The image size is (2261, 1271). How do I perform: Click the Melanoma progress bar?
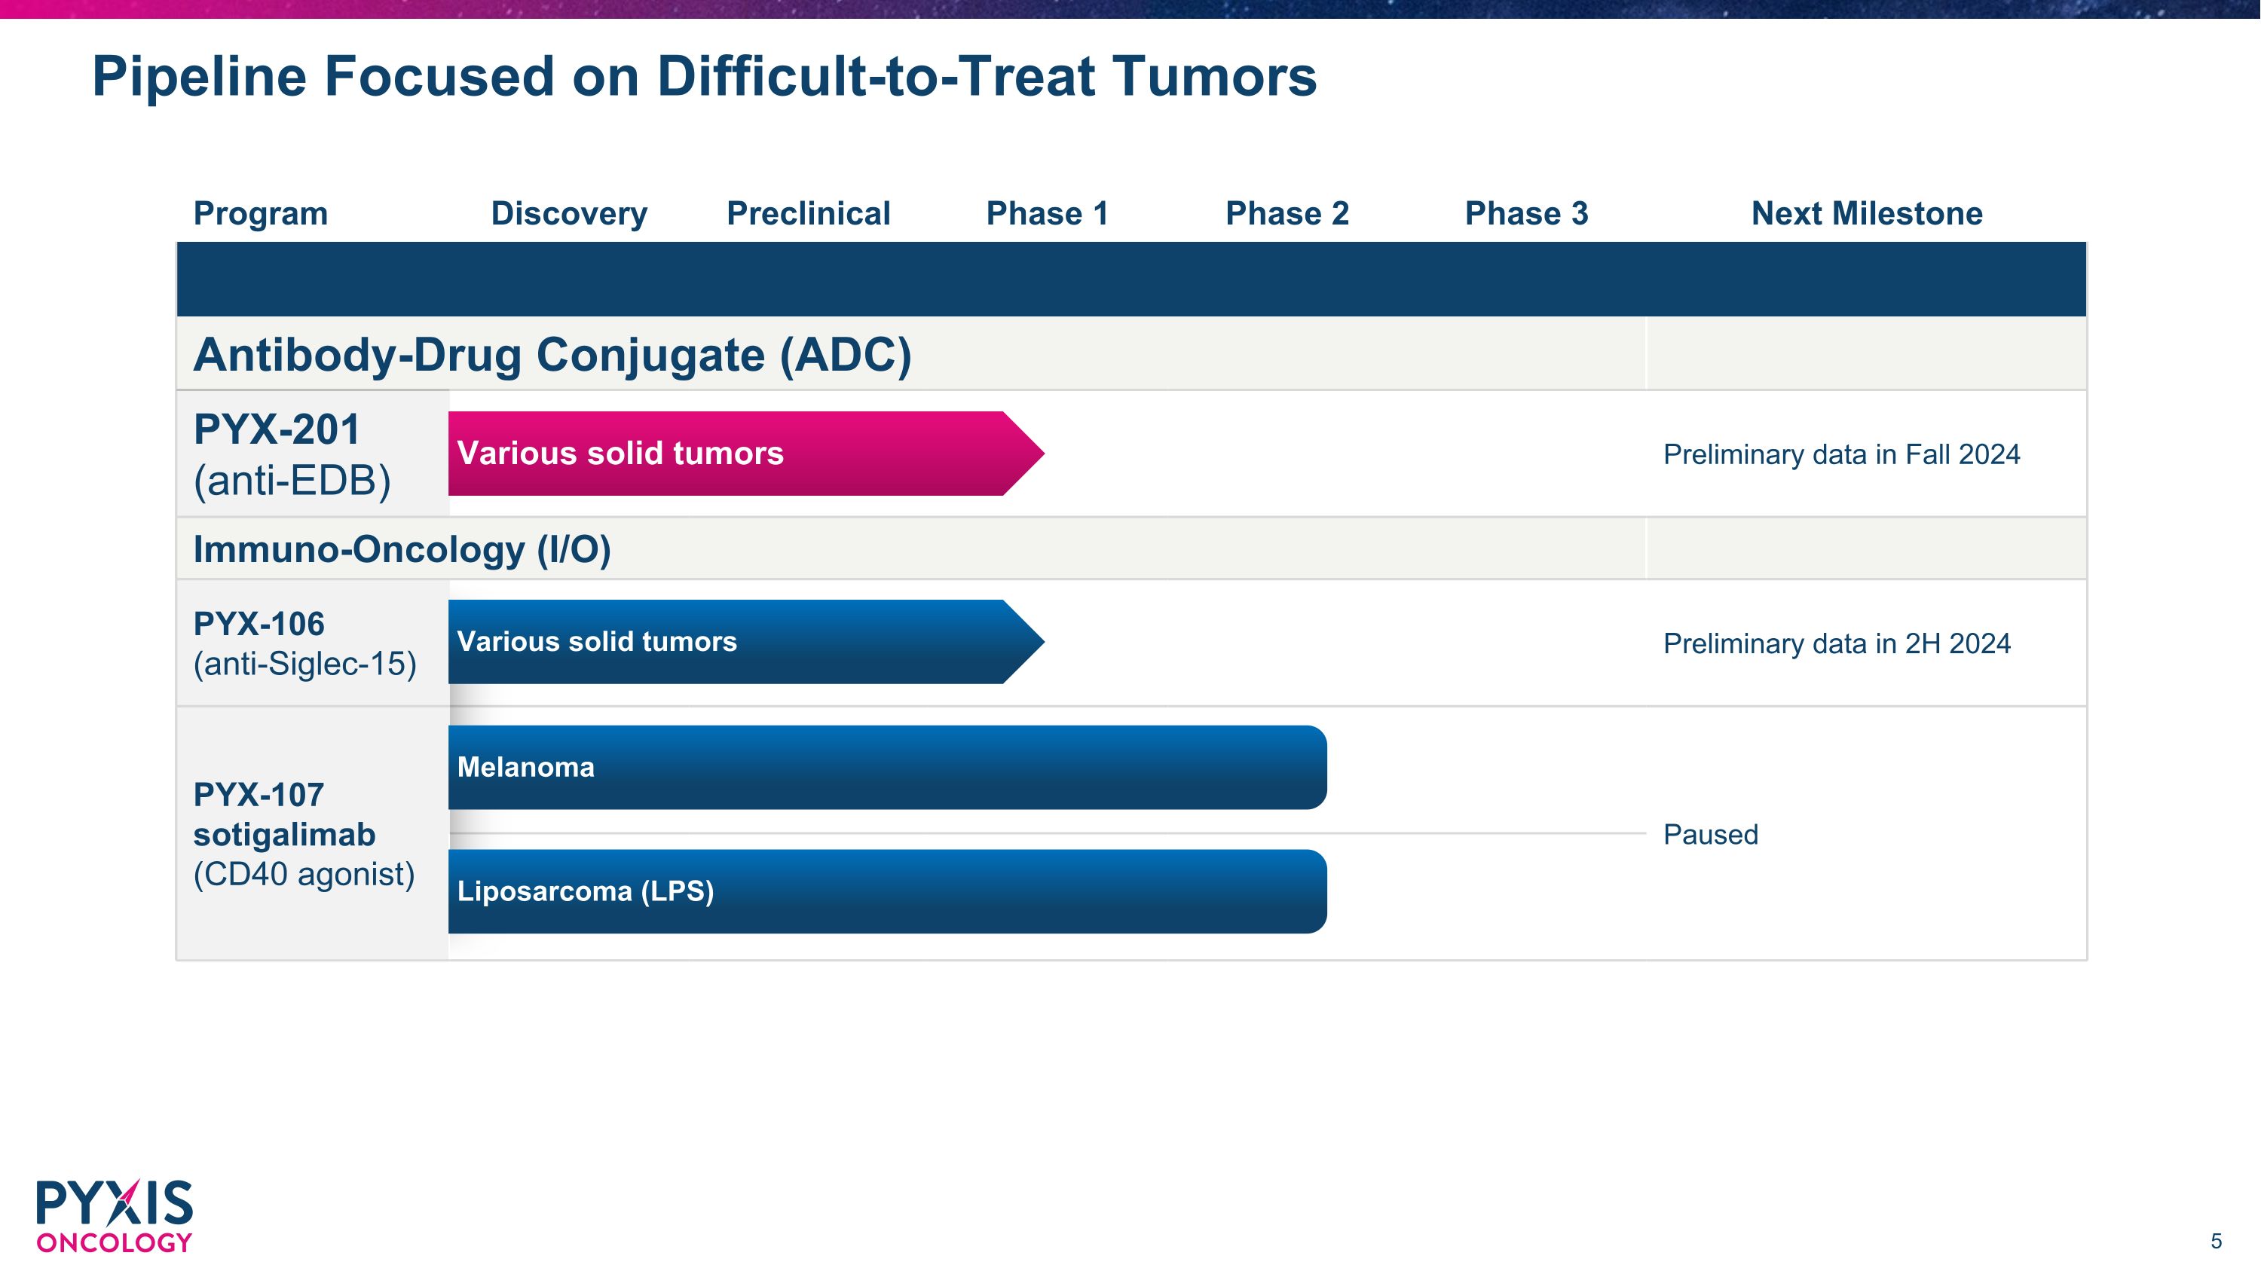point(887,768)
